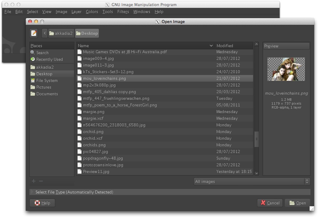The width and height of the screenshot is (319, 218).
Task: Select Desktop folder in Places sidebar
Action: (52, 74)
